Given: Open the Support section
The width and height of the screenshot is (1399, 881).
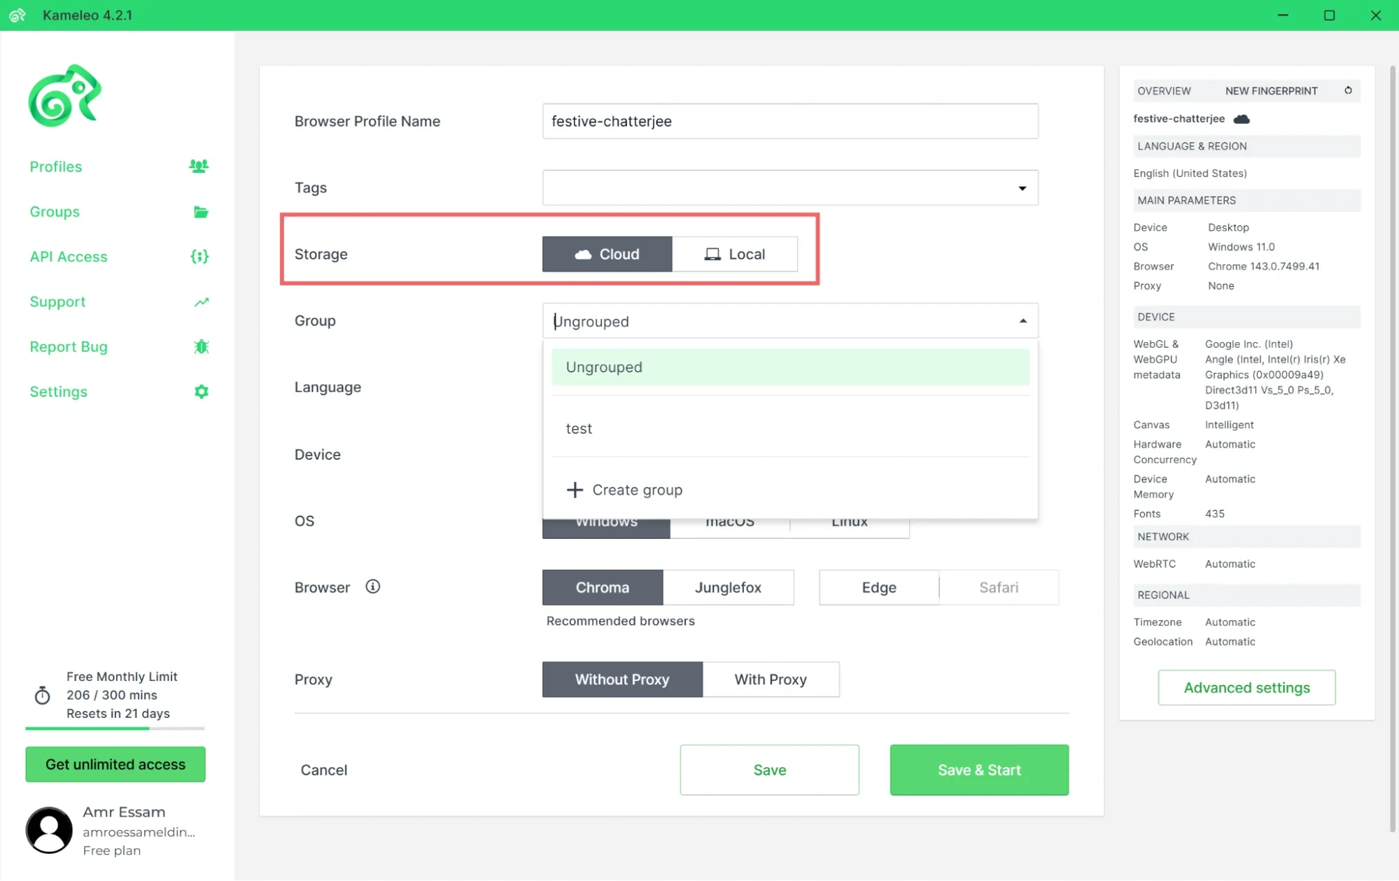Looking at the screenshot, I should click(57, 302).
